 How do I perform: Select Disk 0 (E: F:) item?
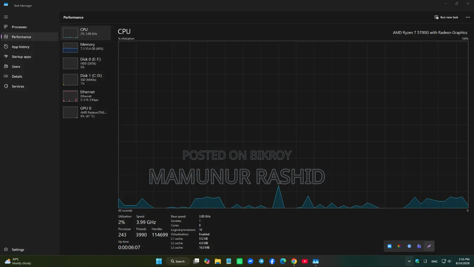[86, 63]
